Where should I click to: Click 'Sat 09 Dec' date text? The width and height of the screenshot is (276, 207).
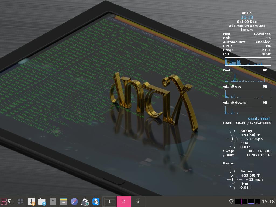pyautogui.click(x=247, y=22)
